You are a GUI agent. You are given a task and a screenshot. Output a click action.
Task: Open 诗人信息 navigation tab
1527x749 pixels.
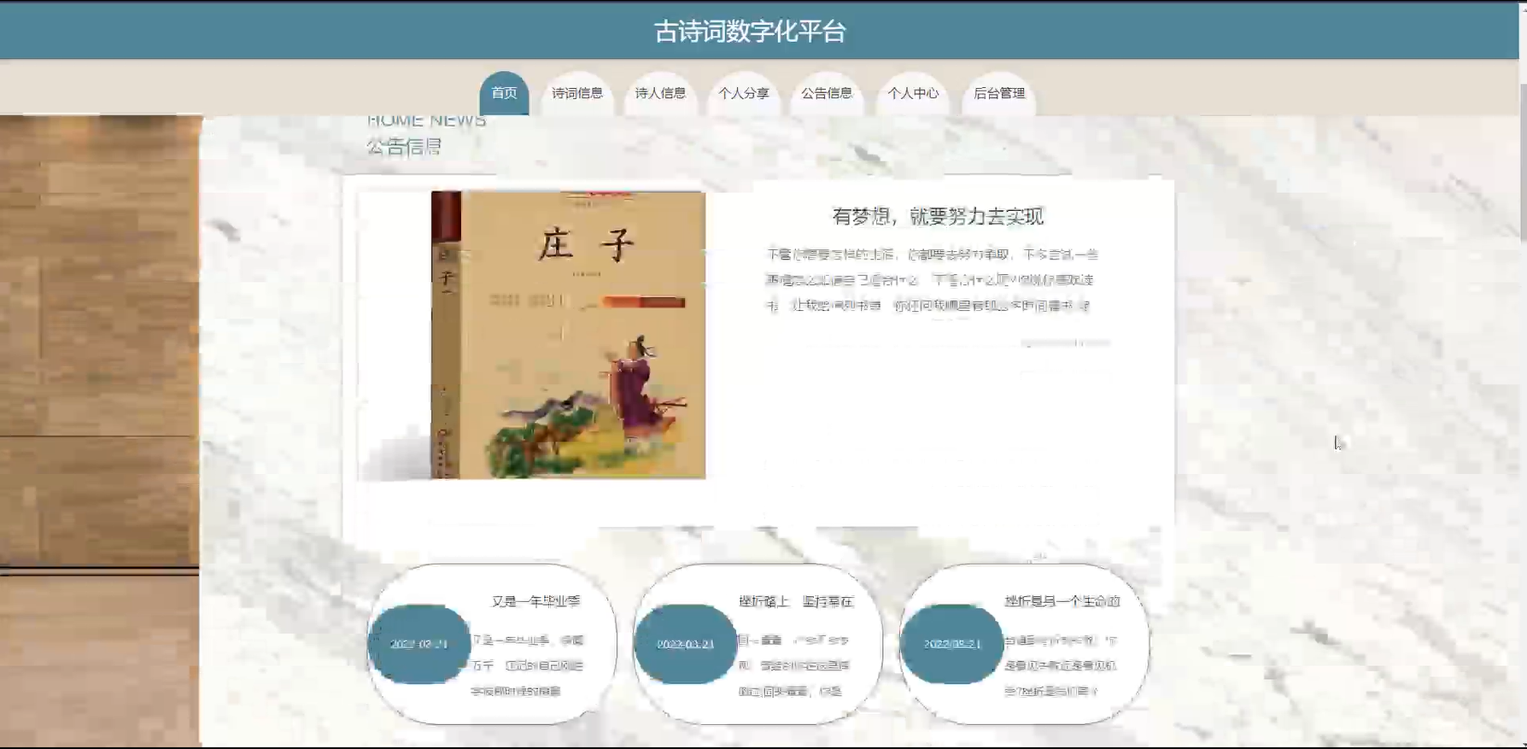click(660, 93)
